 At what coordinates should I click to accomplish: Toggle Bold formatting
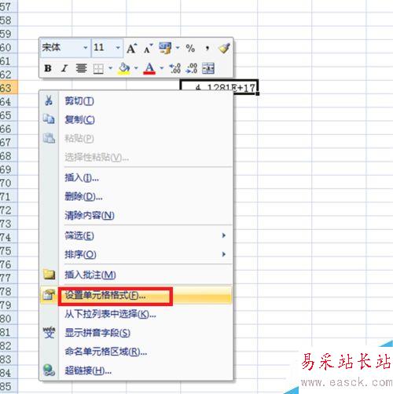pos(48,68)
